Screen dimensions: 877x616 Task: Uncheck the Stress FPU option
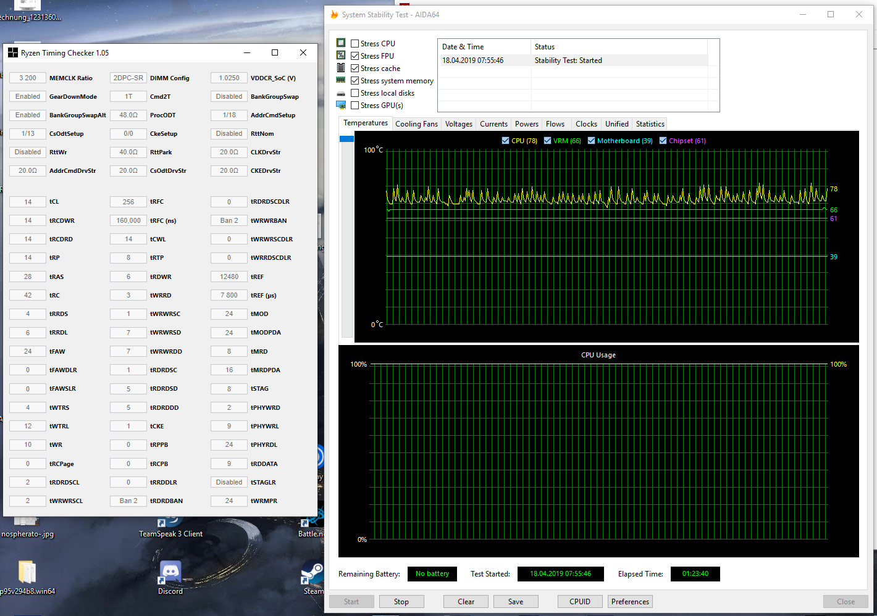pyautogui.click(x=355, y=56)
